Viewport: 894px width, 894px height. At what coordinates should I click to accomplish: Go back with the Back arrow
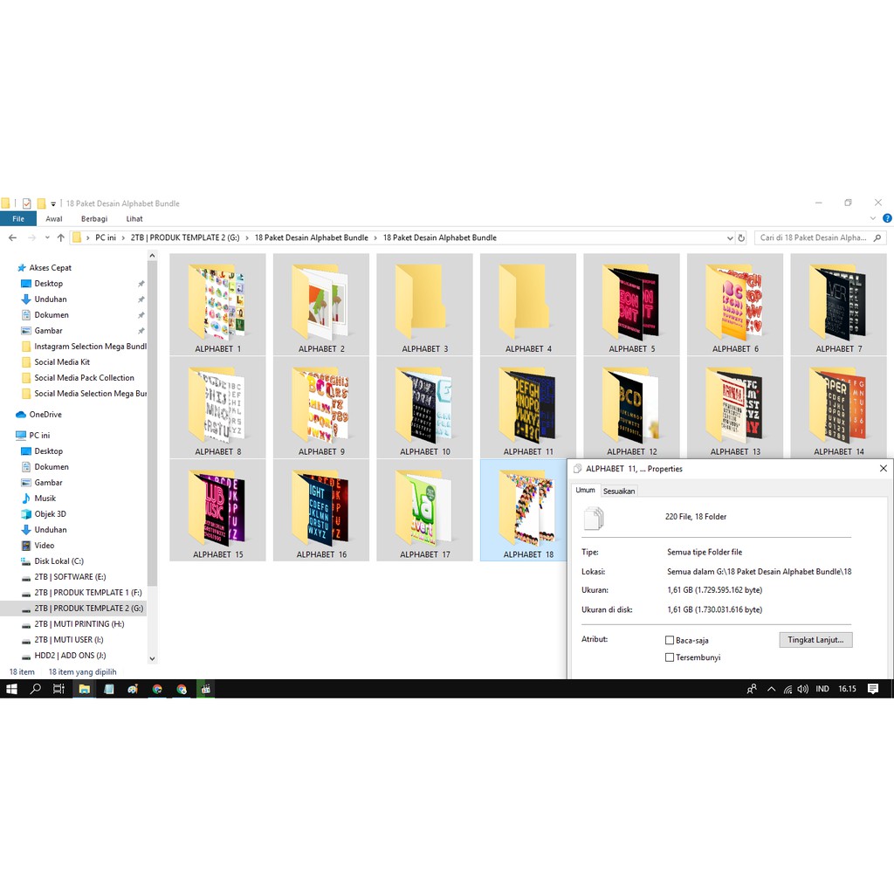(x=12, y=237)
